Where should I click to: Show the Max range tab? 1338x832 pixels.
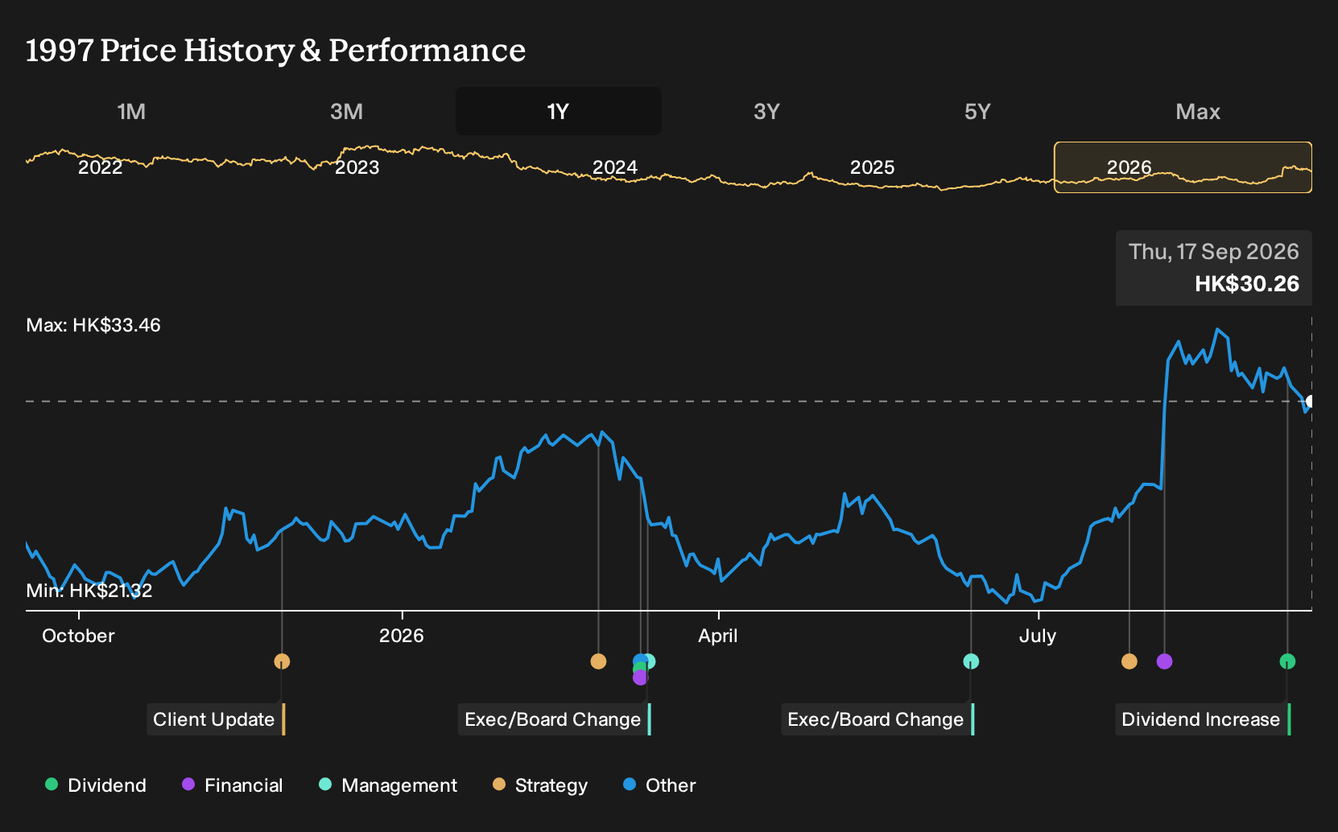[1198, 111]
